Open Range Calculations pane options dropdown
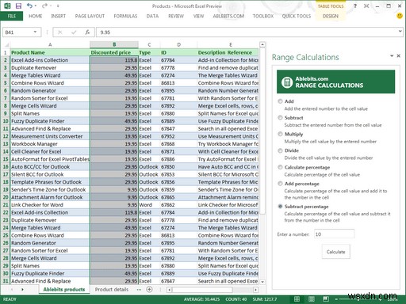Image resolution: width=406 pixels, height=304 pixels. (x=392, y=55)
